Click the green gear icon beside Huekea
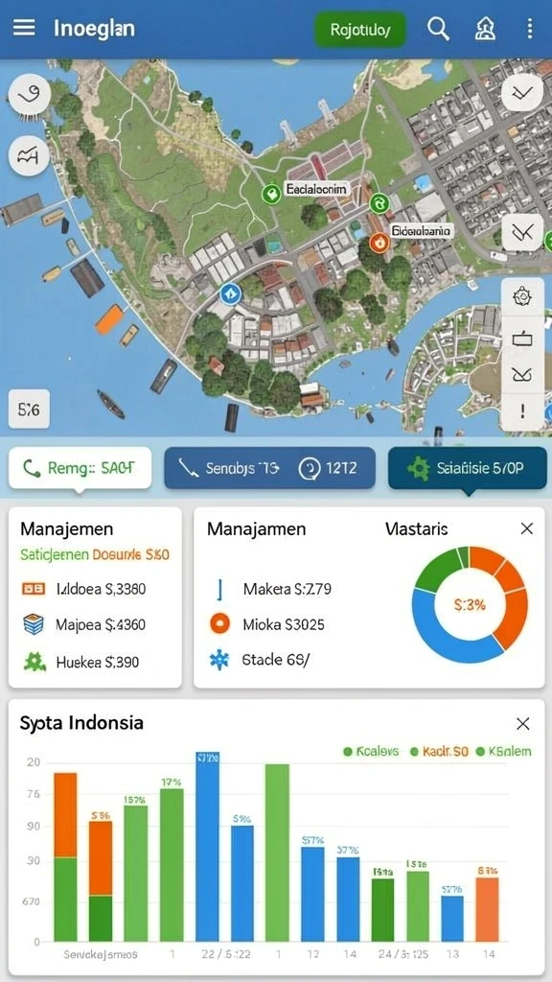This screenshot has width=552, height=982. pos(34,661)
